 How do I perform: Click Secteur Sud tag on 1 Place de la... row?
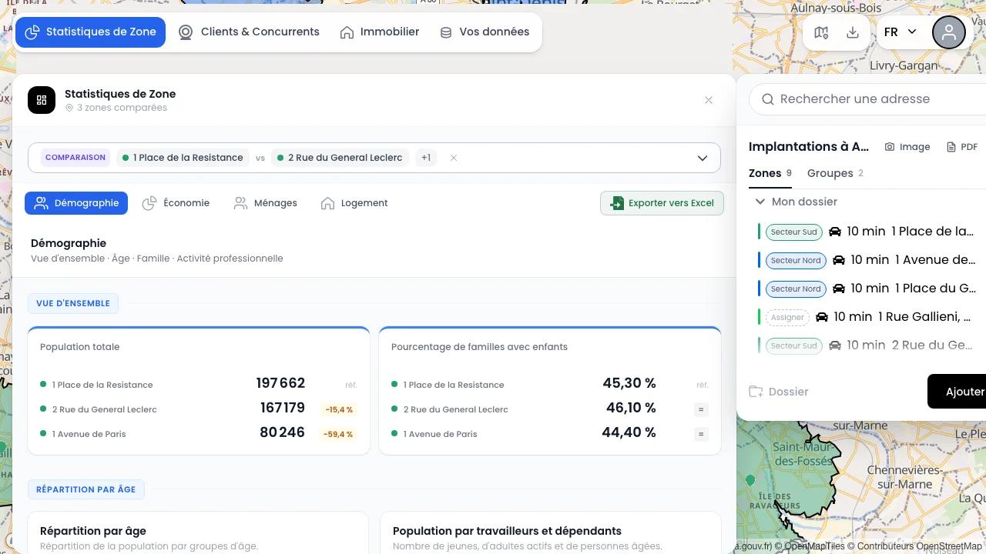[793, 232]
